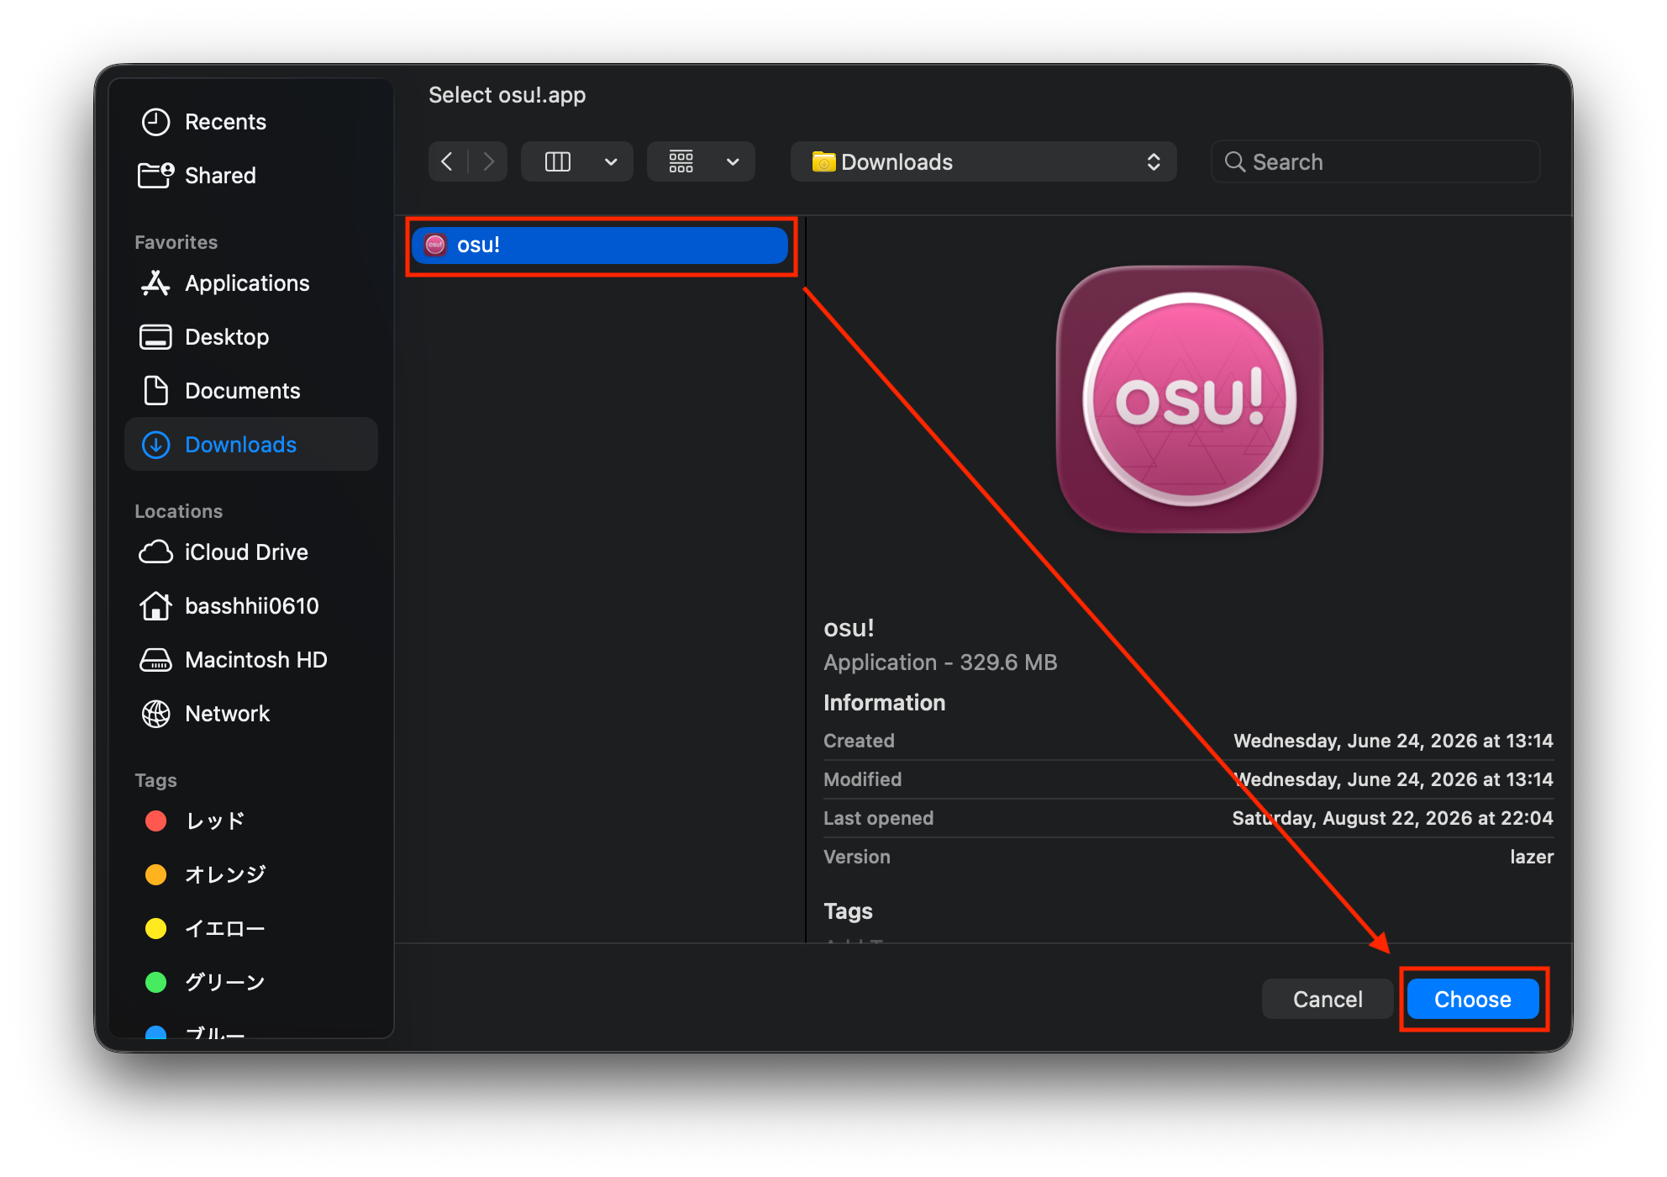Screen dimensions: 1667x1177
Task: Expand the grouping options dropdown chevron
Action: click(733, 162)
